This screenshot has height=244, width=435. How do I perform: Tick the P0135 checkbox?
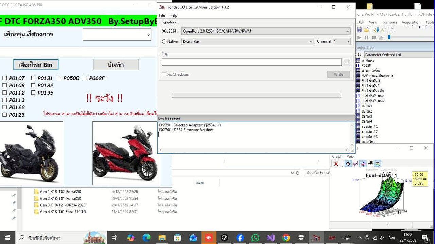pyautogui.click(x=33, y=93)
